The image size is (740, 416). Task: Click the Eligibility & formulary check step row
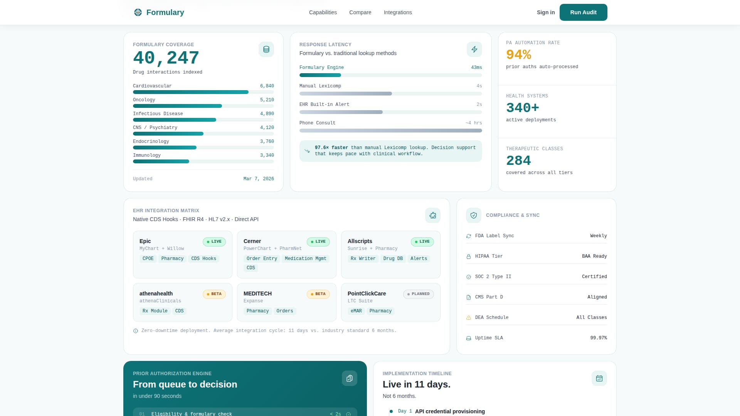pos(245,412)
